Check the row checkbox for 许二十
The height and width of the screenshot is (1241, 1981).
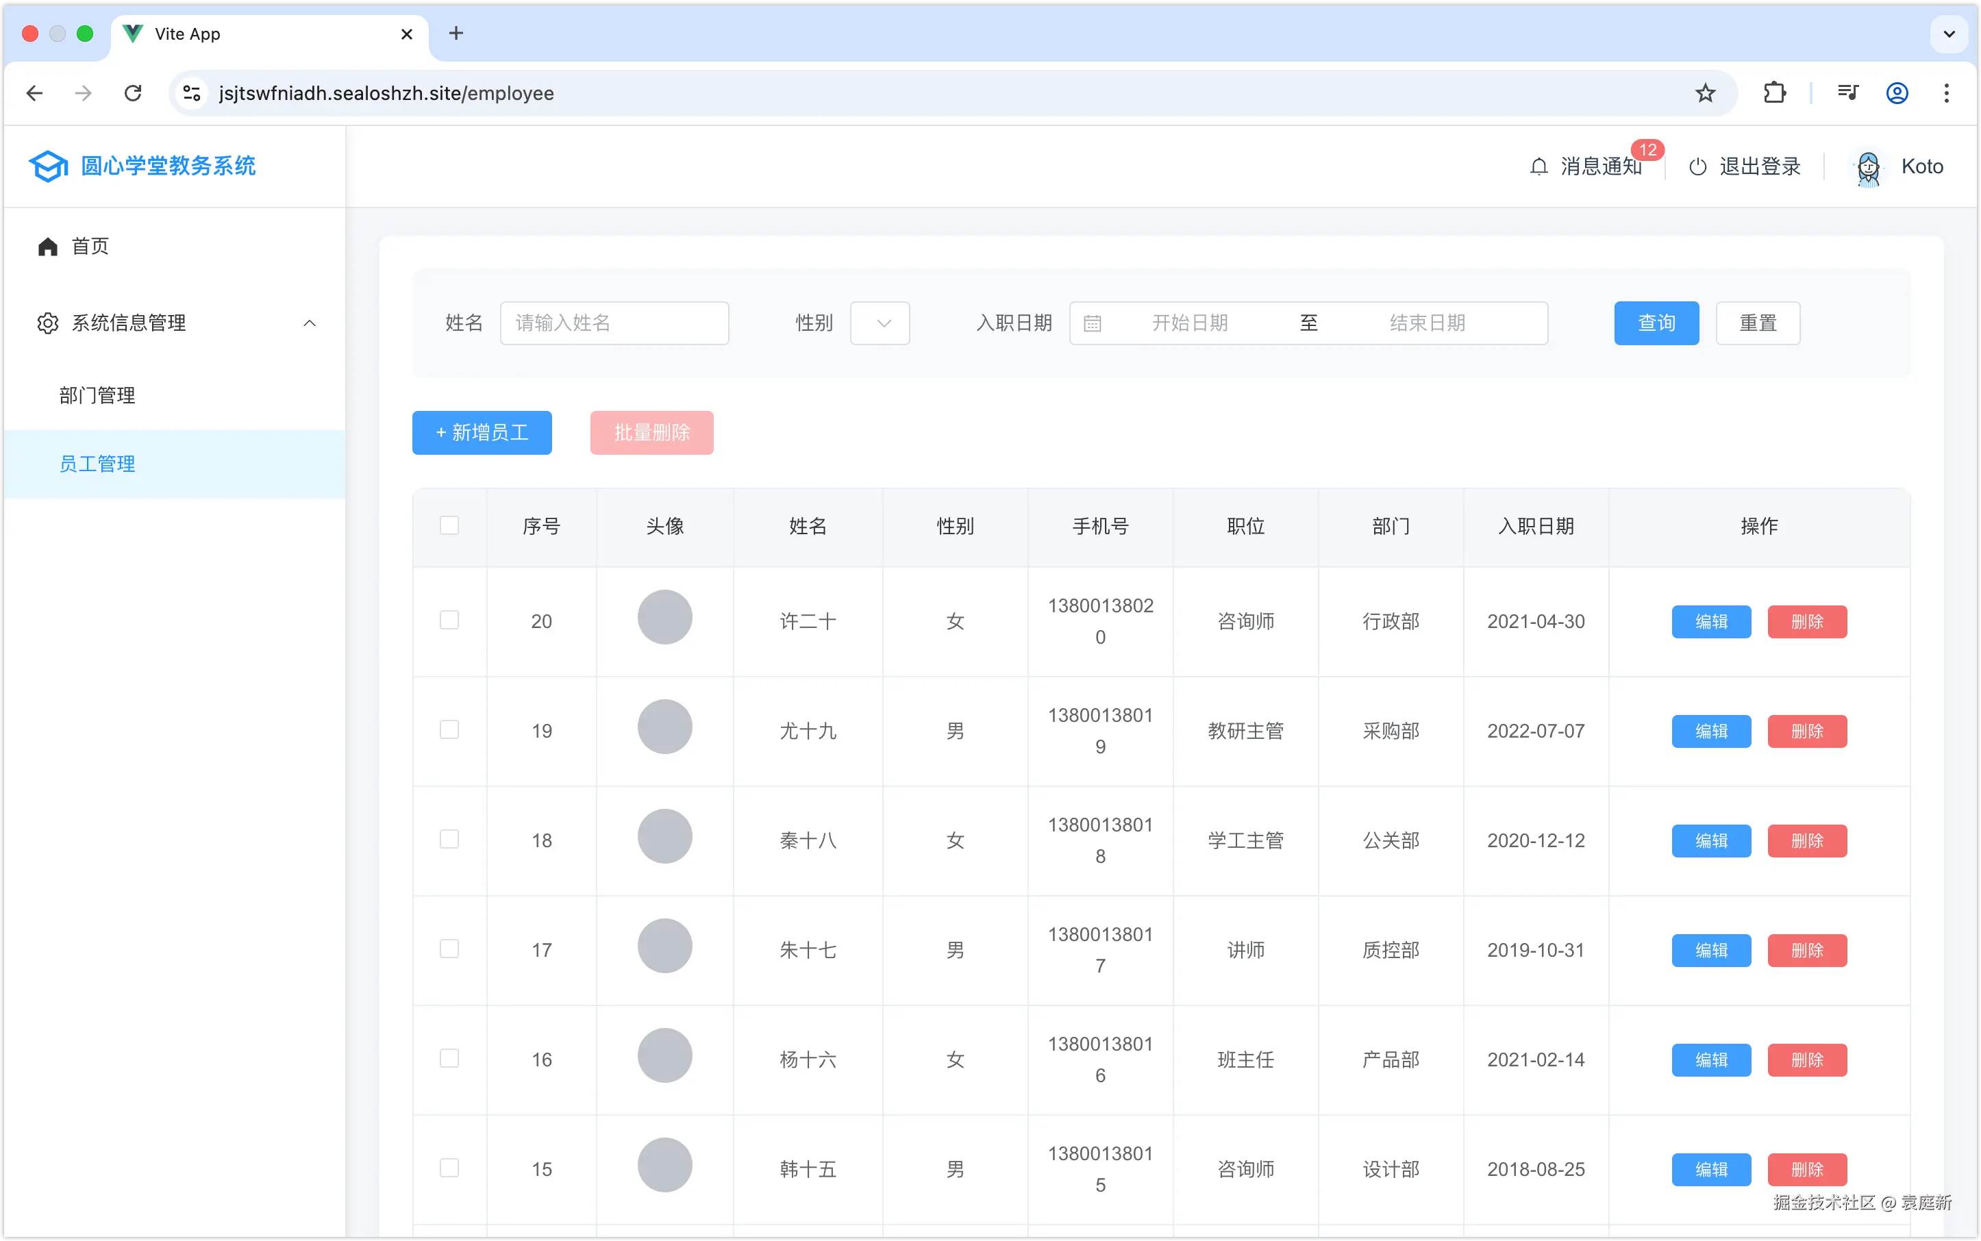point(449,621)
